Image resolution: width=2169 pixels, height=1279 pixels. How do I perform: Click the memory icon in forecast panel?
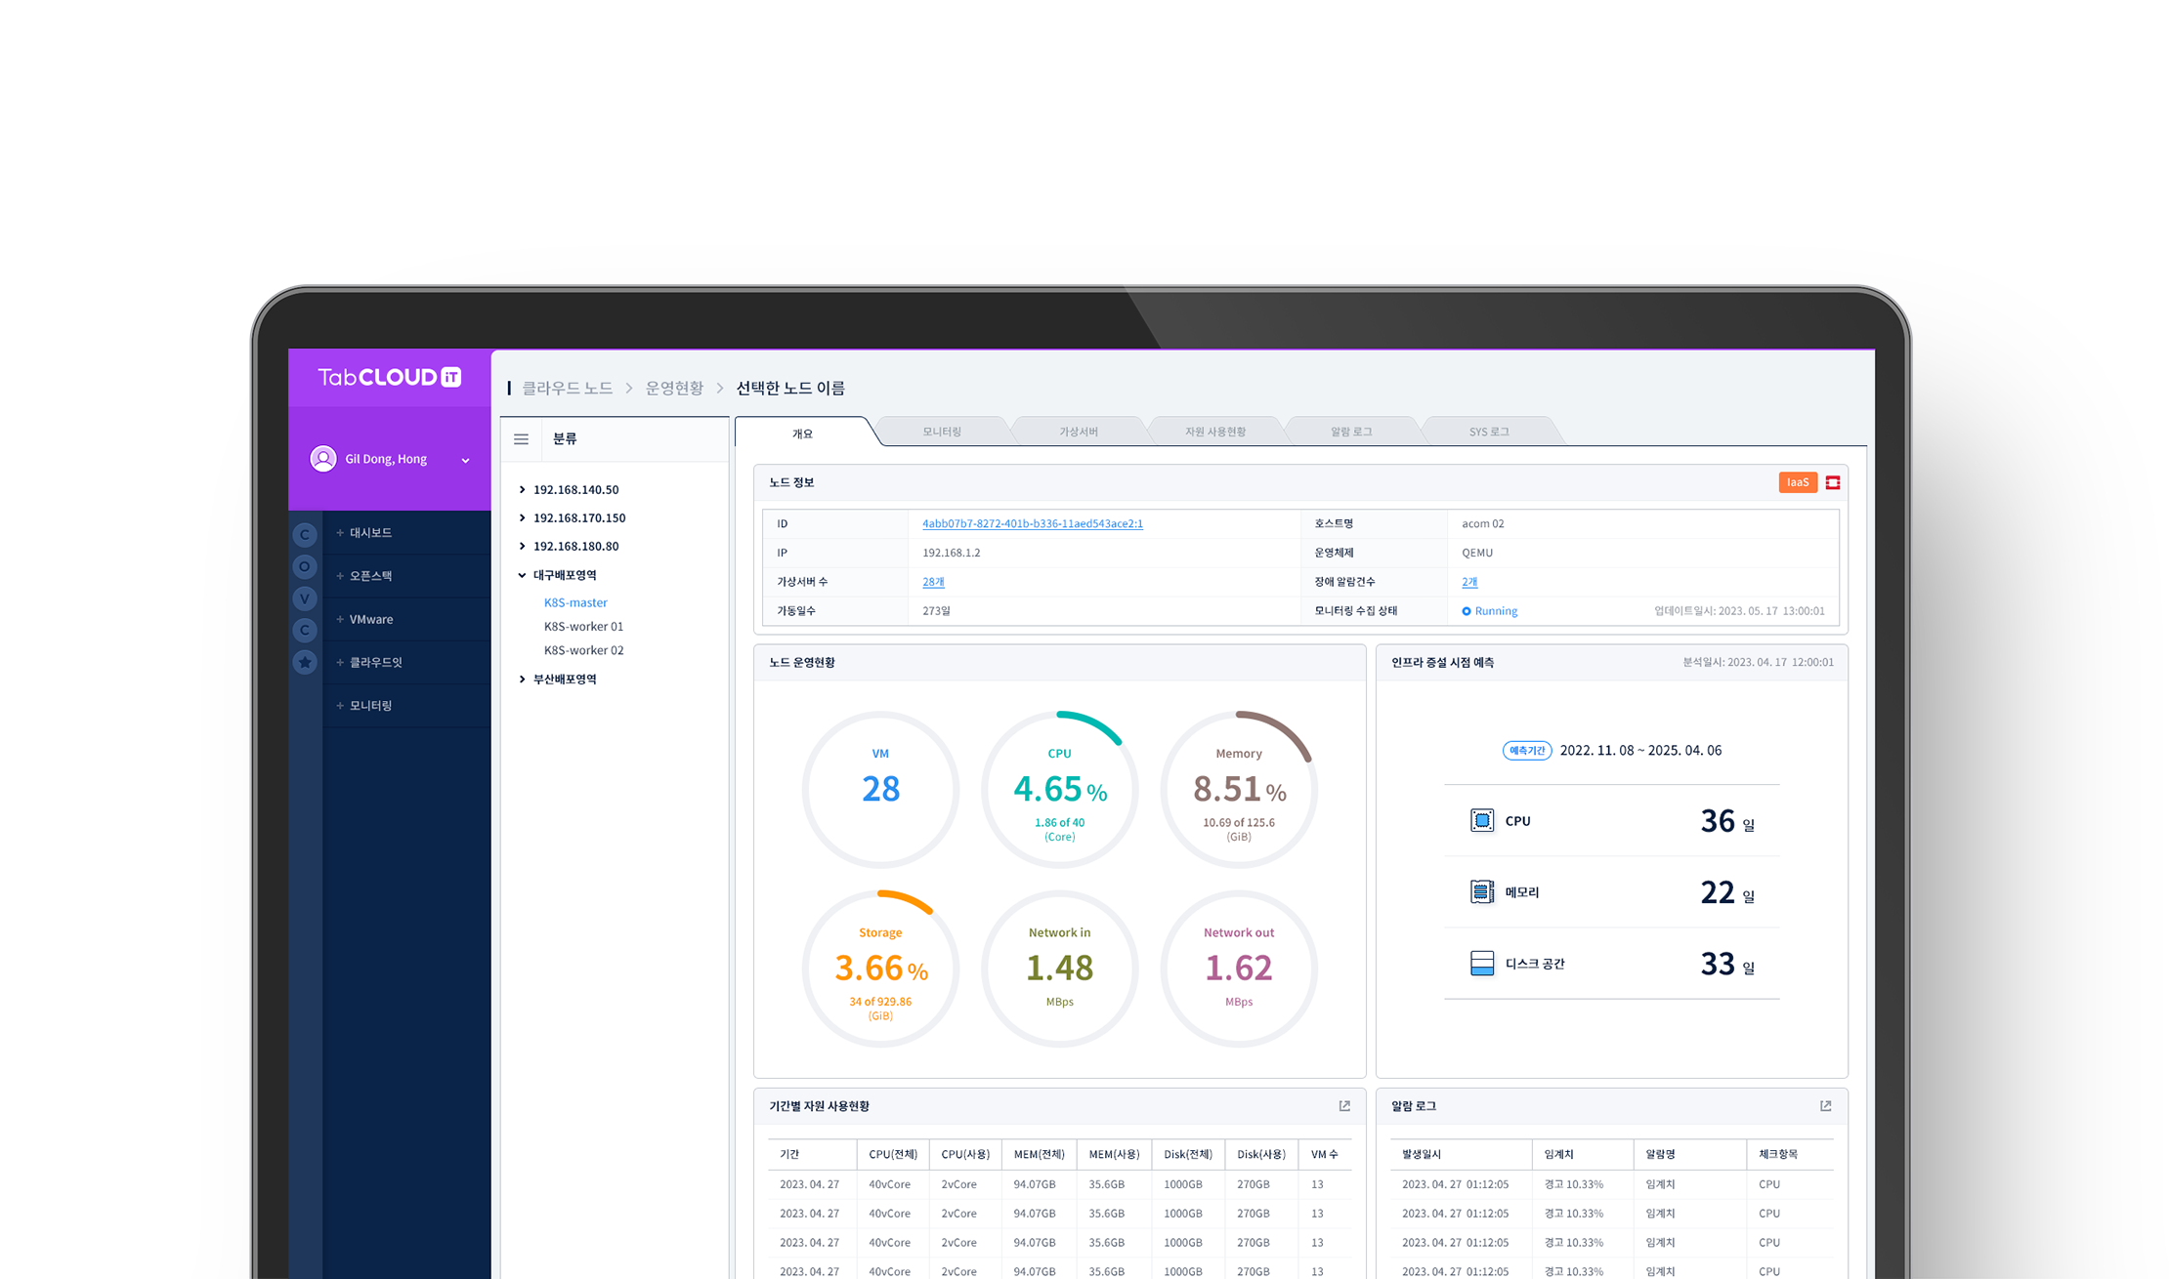(x=1481, y=891)
